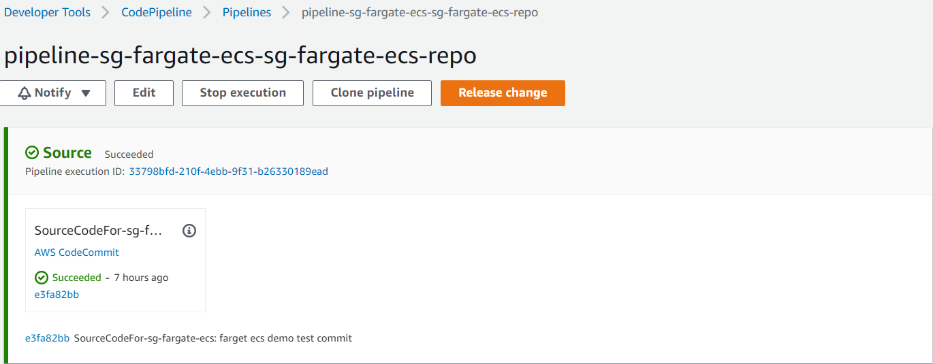This screenshot has height=364, width=933.
Task: Click the chevron after Pipelines breadcrumb
Action: pos(286,13)
